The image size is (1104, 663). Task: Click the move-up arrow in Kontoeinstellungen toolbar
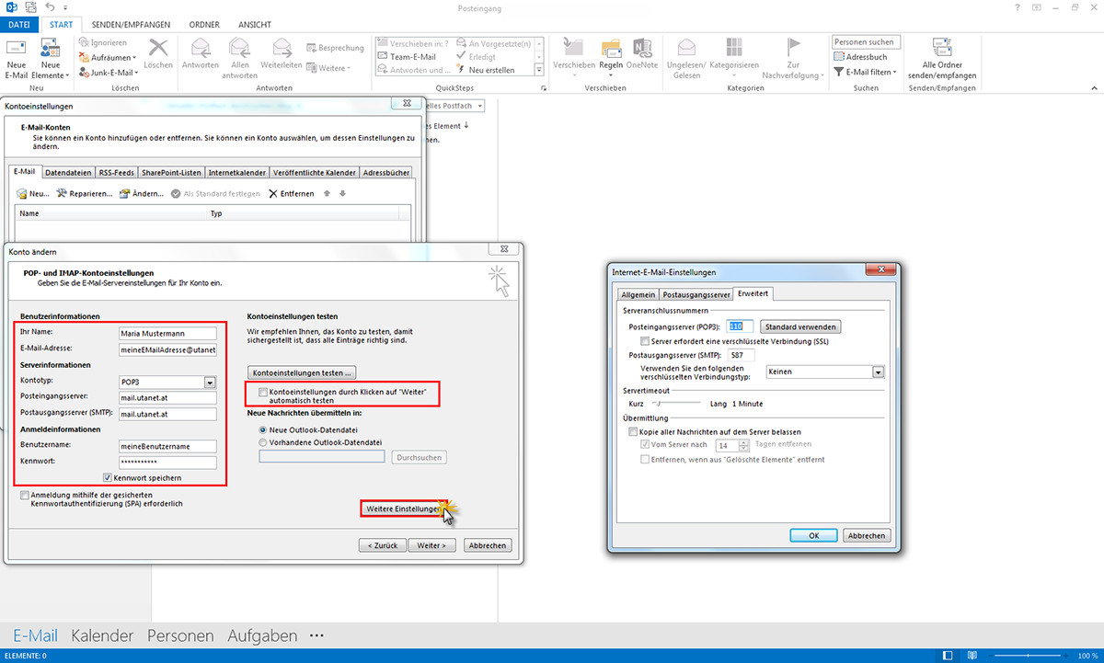coord(327,194)
